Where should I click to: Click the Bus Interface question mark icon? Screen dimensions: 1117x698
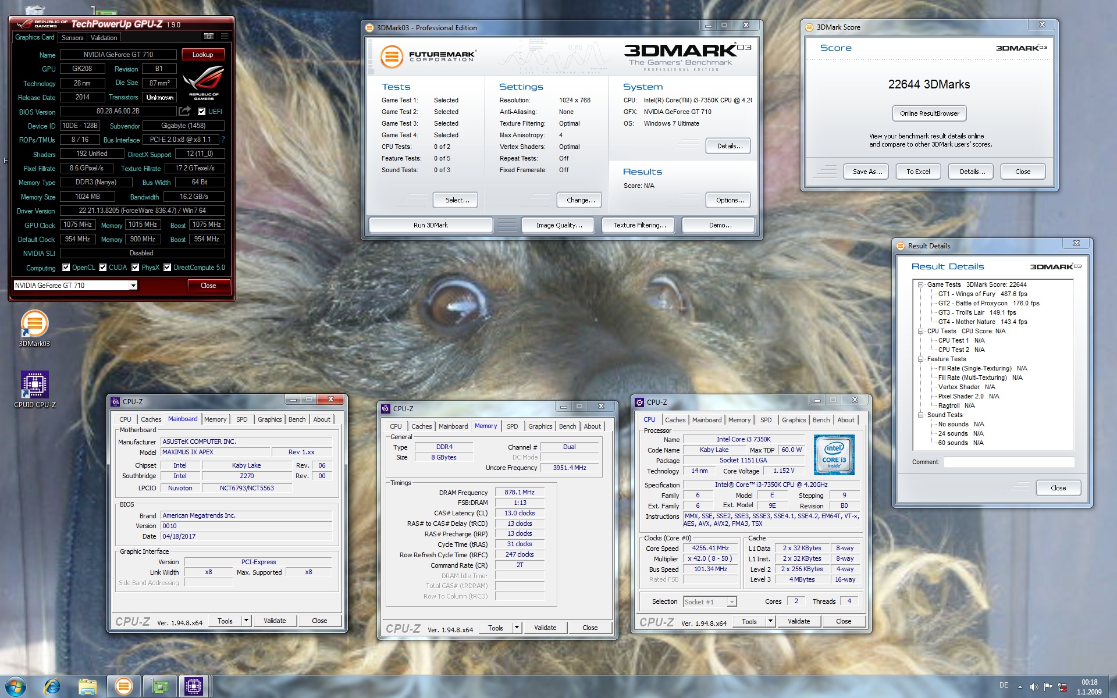tap(223, 140)
